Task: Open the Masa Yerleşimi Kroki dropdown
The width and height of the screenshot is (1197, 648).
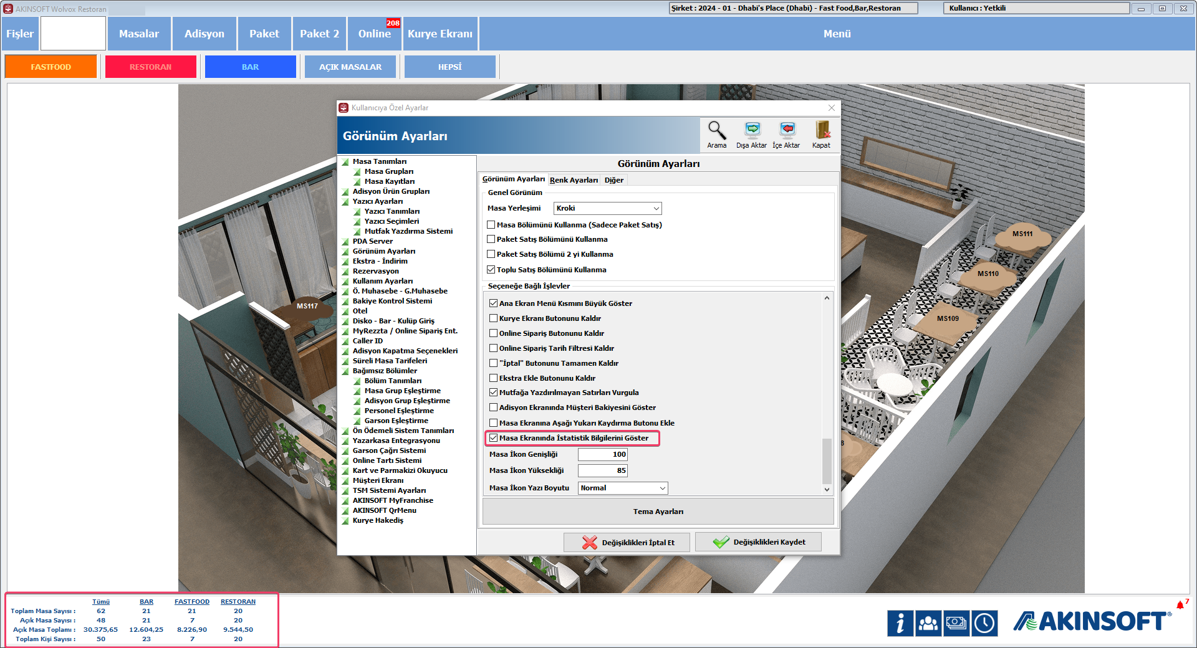Action: pos(607,208)
